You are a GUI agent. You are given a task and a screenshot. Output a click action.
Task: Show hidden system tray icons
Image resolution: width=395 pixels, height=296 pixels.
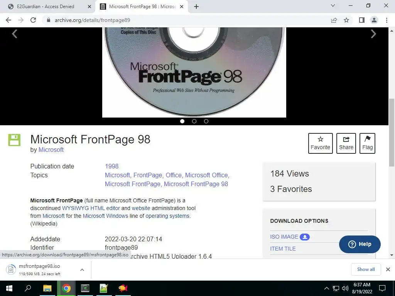[x=326, y=288]
